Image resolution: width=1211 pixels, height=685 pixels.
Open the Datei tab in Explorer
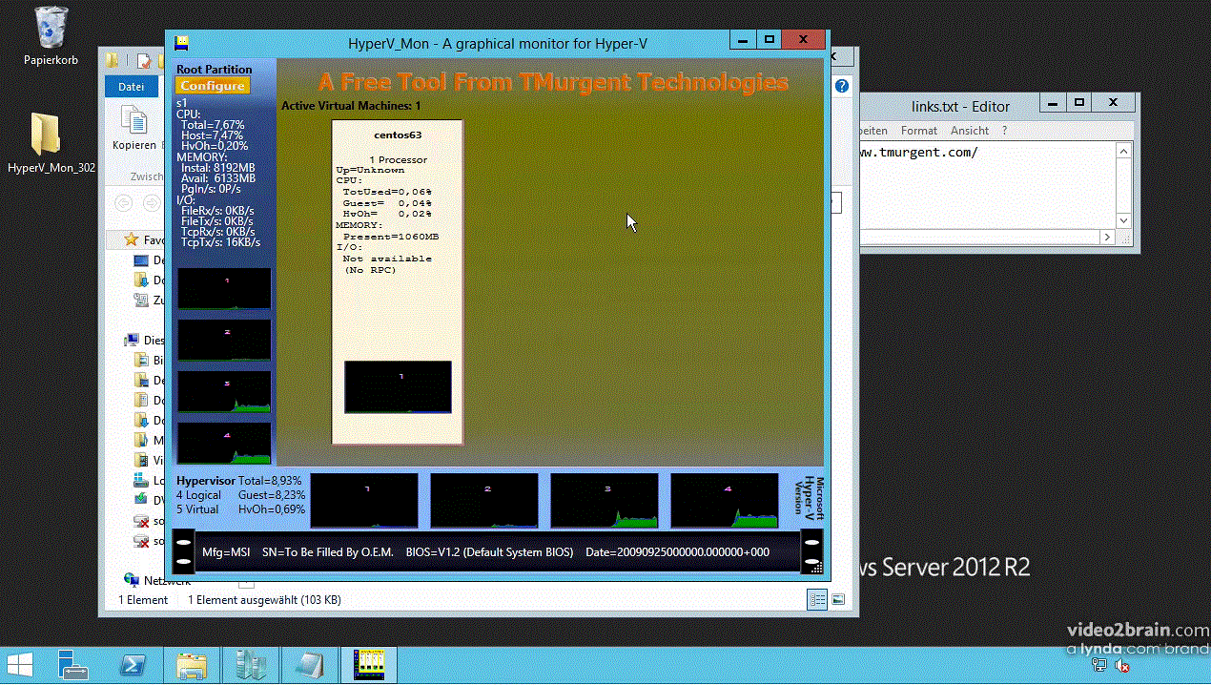pos(131,86)
